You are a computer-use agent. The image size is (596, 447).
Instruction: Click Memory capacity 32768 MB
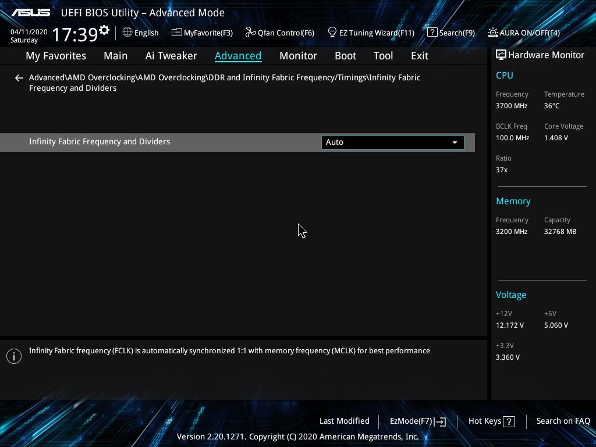tap(560, 232)
